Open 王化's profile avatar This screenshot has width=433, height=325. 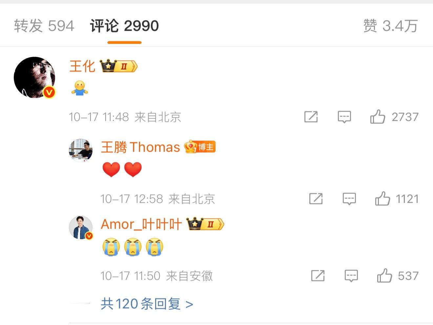click(34, 78)
